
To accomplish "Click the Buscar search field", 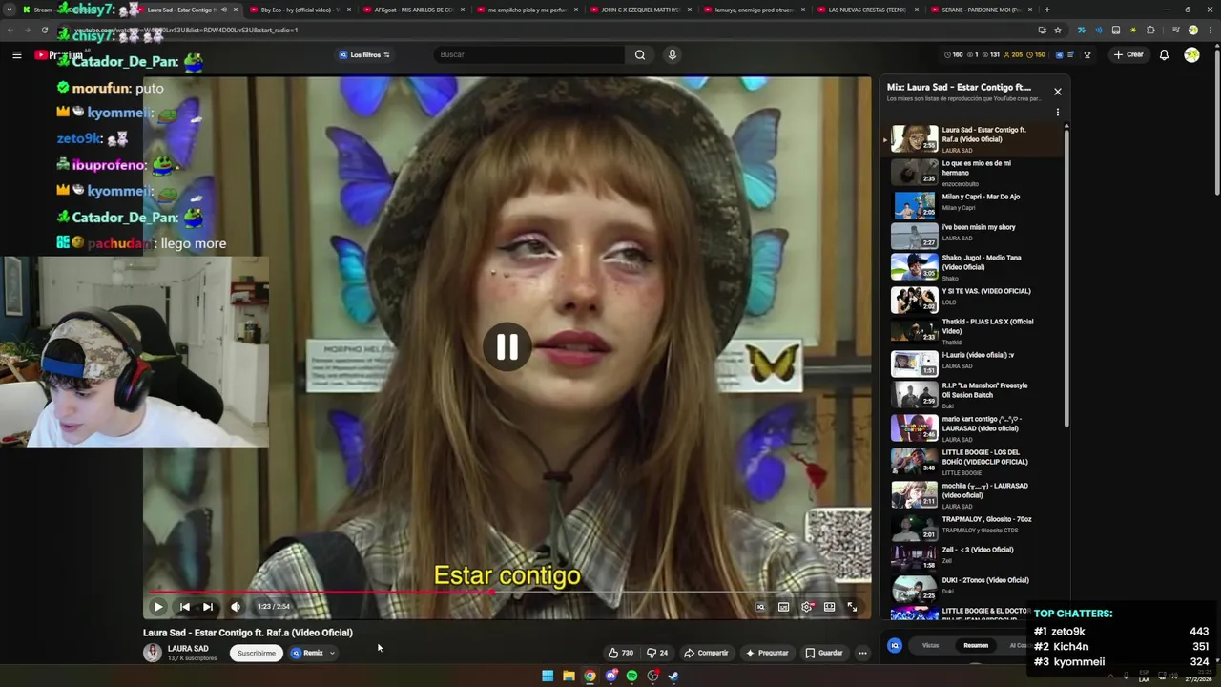I will tap(529, 54).
